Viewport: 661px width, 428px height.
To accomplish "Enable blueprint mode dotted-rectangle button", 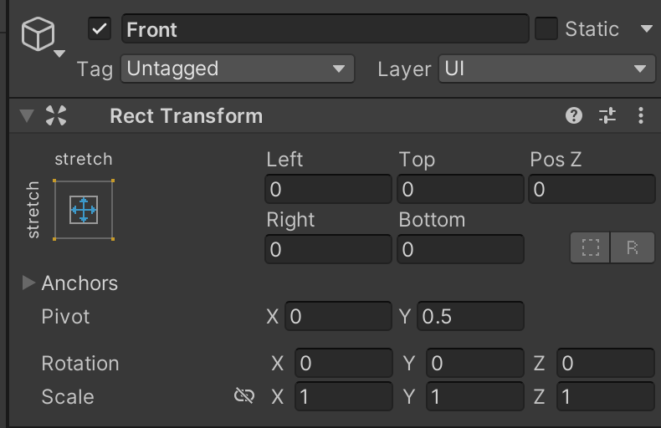I will pyautogui.click(x=590, y=247).
